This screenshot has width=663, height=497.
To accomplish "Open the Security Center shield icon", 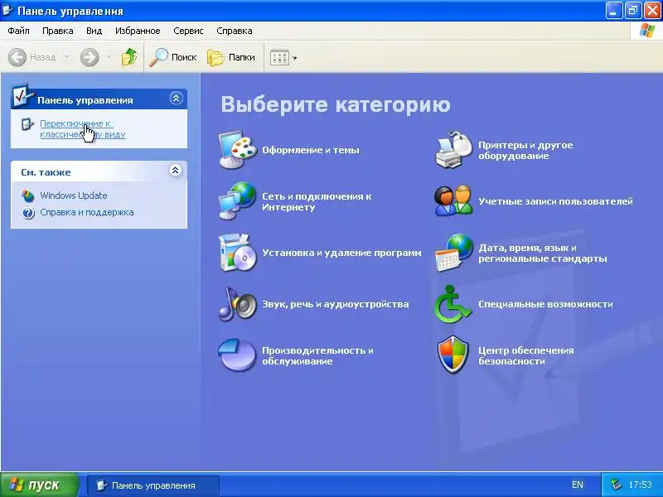I will click(453, 355).
